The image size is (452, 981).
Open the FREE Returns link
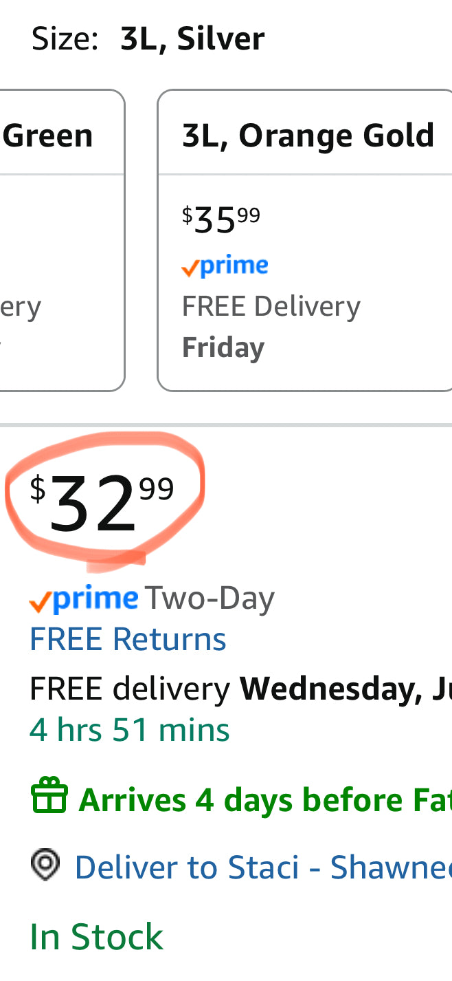pyautogui.click(x=128, y=639)
